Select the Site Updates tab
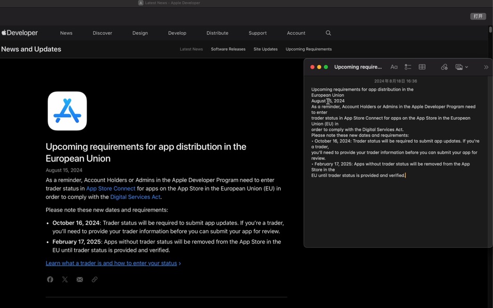The width and height of the screenshot is (493, 308). click(266, 49)
